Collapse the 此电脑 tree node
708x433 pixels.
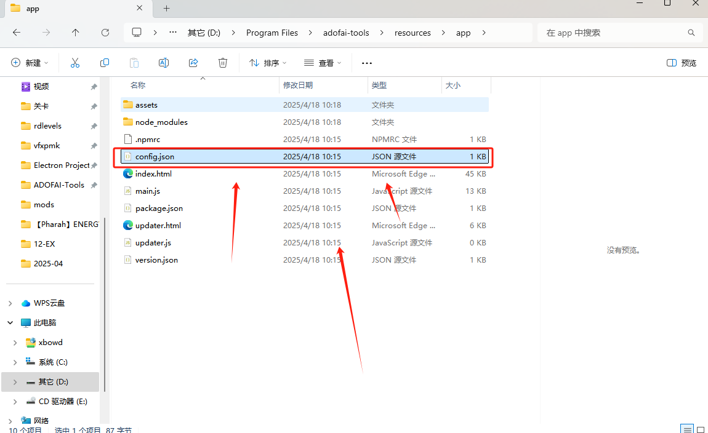point(10,322)
